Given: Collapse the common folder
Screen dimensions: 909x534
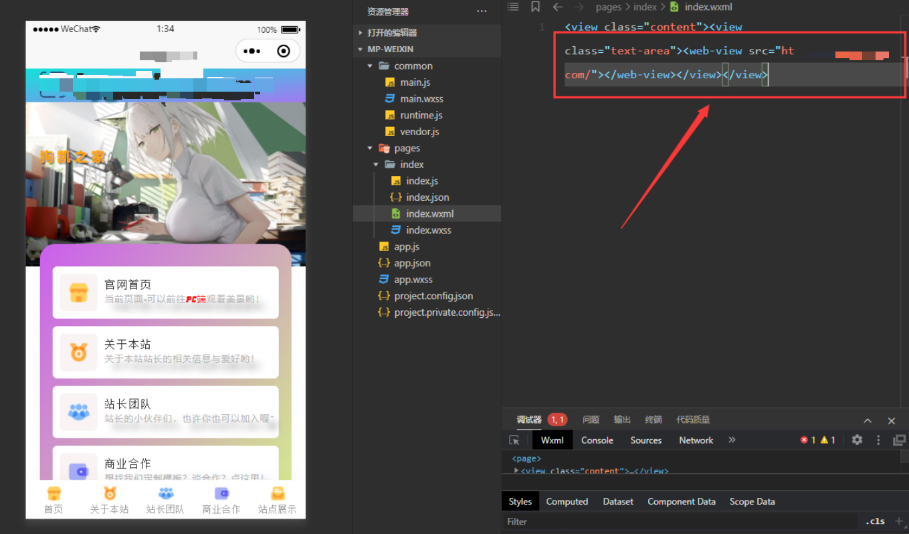Looking at the screenshot, I should click(370, 66).
